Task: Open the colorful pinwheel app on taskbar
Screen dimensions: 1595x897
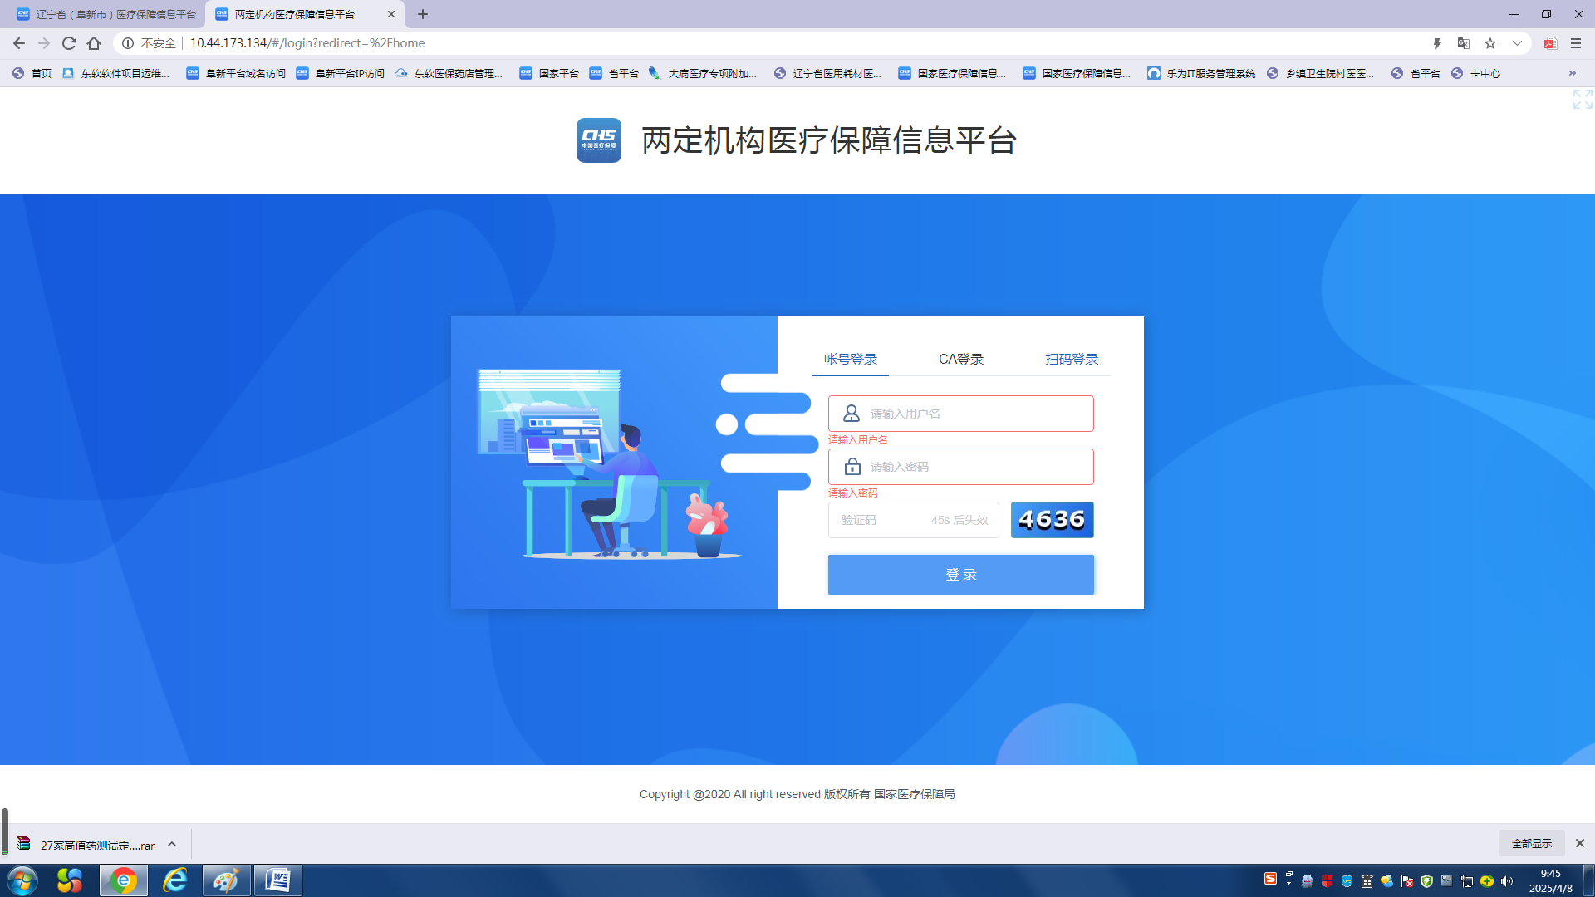Action: point(70,880)
